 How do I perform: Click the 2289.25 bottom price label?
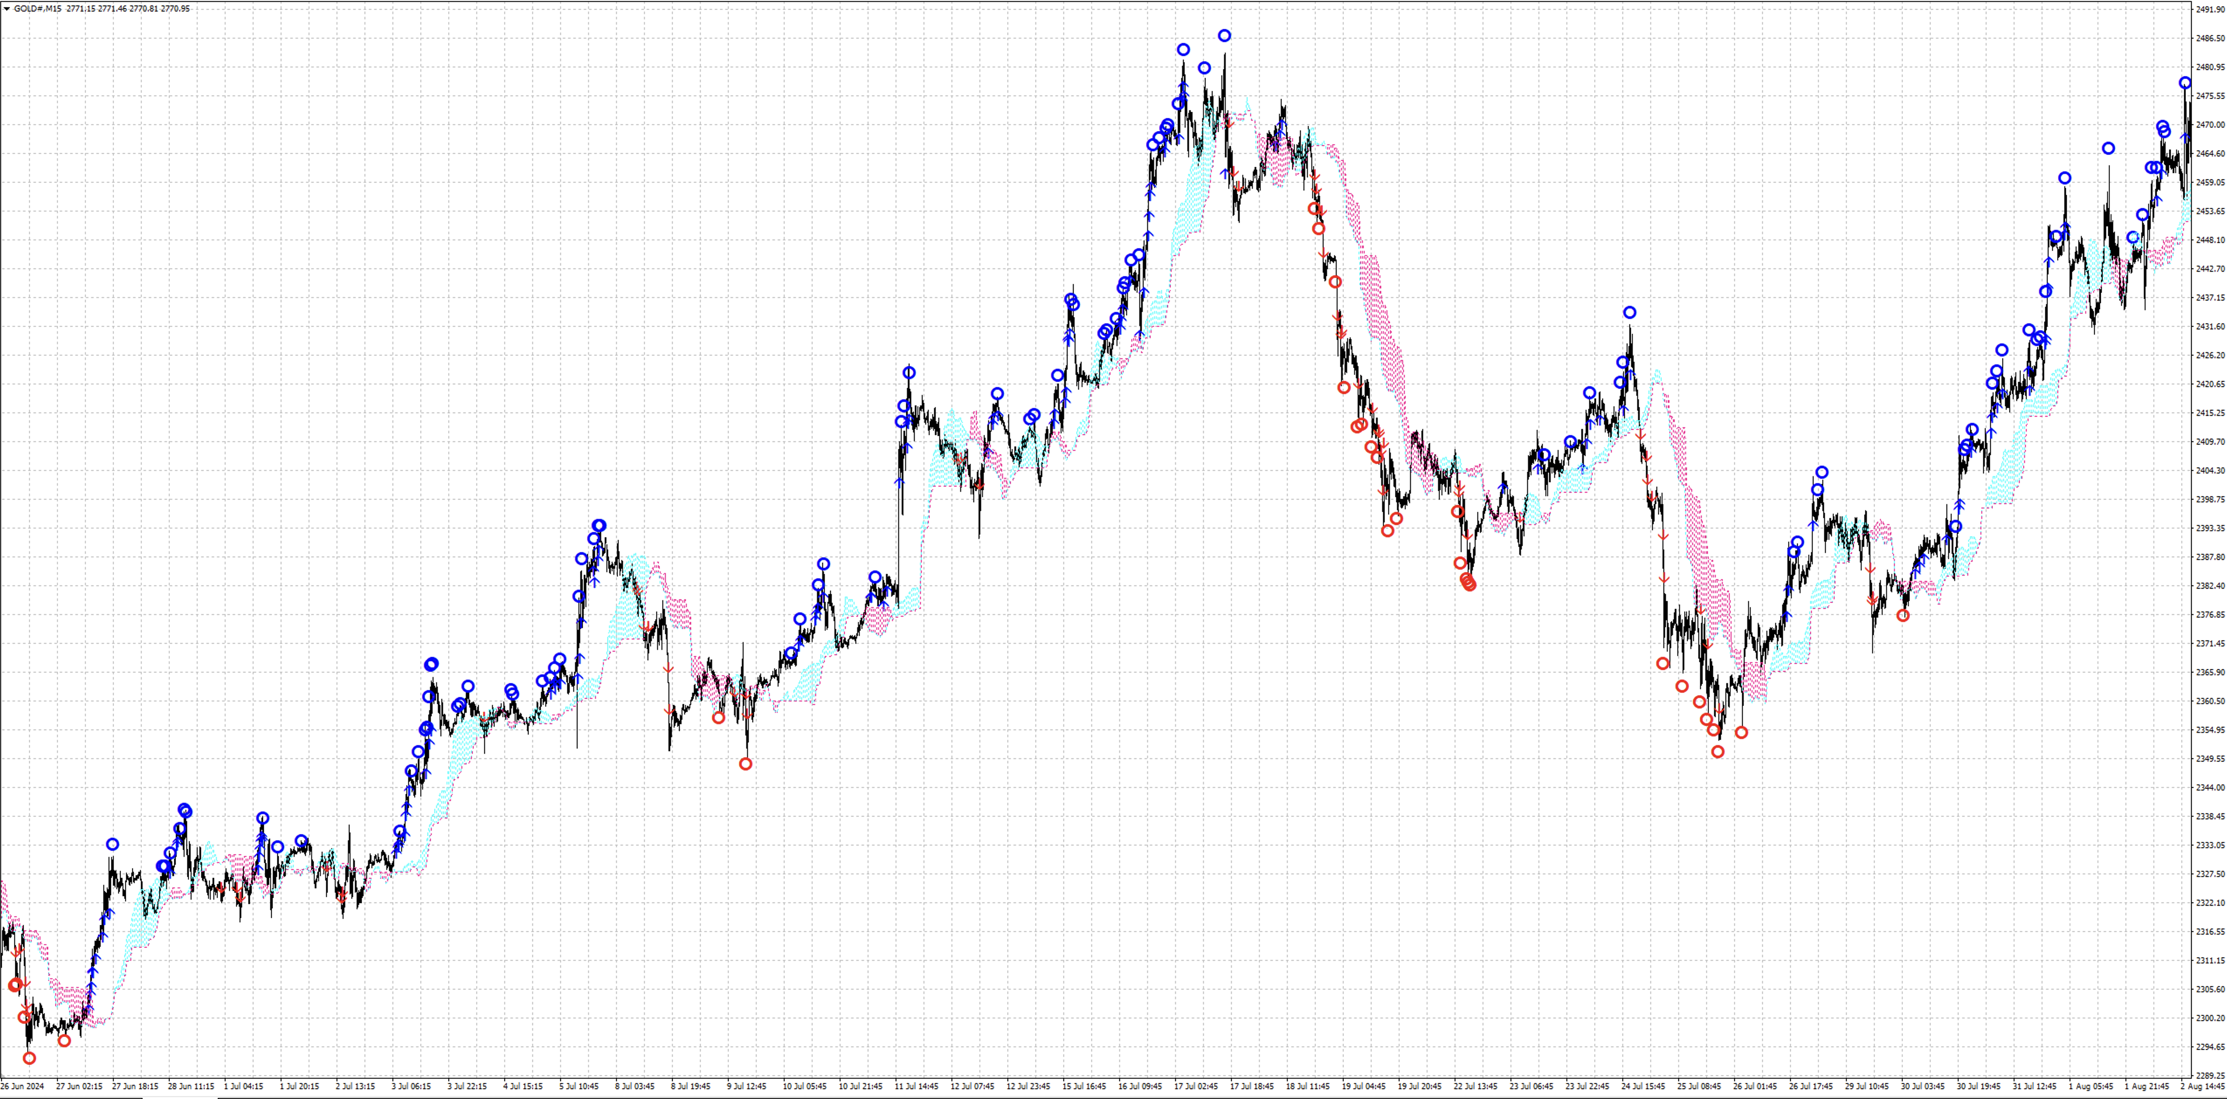click(2210, 1075)
